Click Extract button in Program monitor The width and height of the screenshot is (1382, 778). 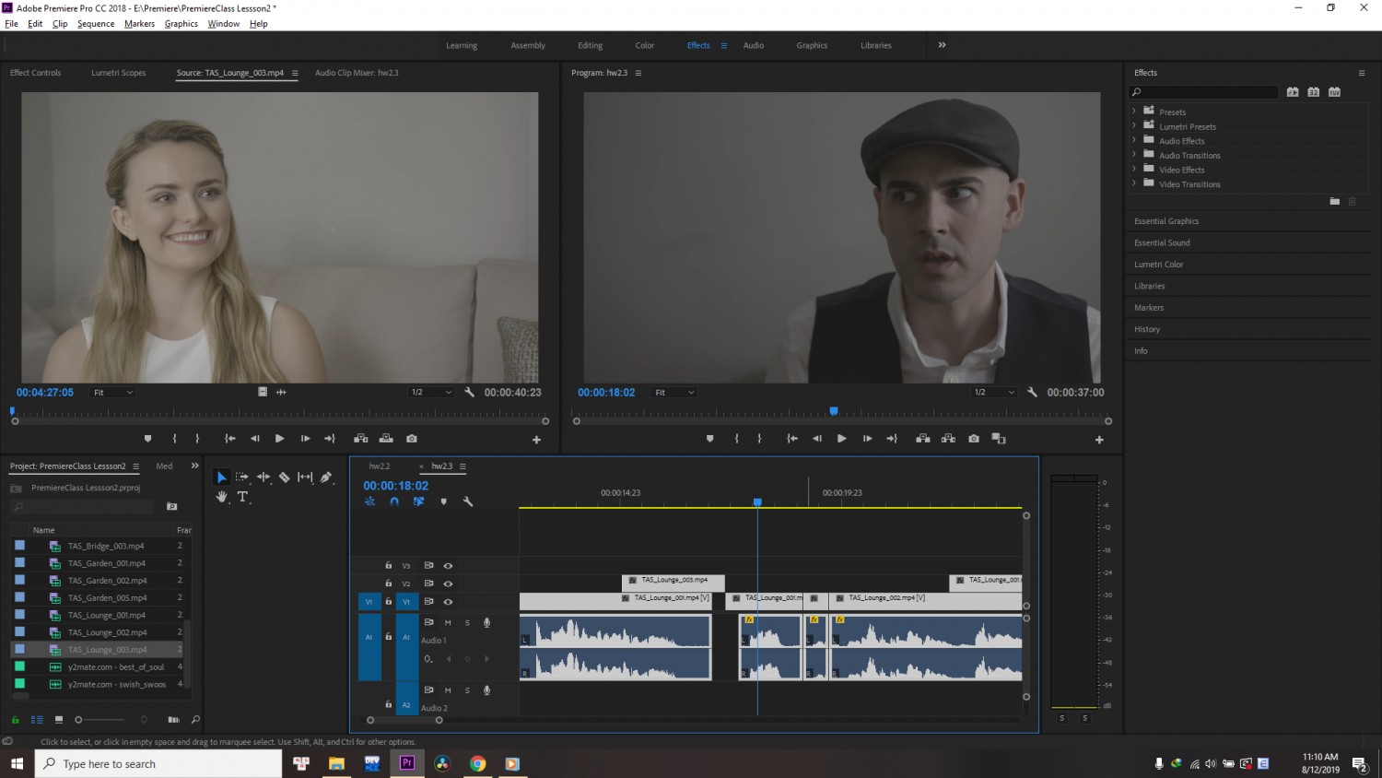point(948,439)
